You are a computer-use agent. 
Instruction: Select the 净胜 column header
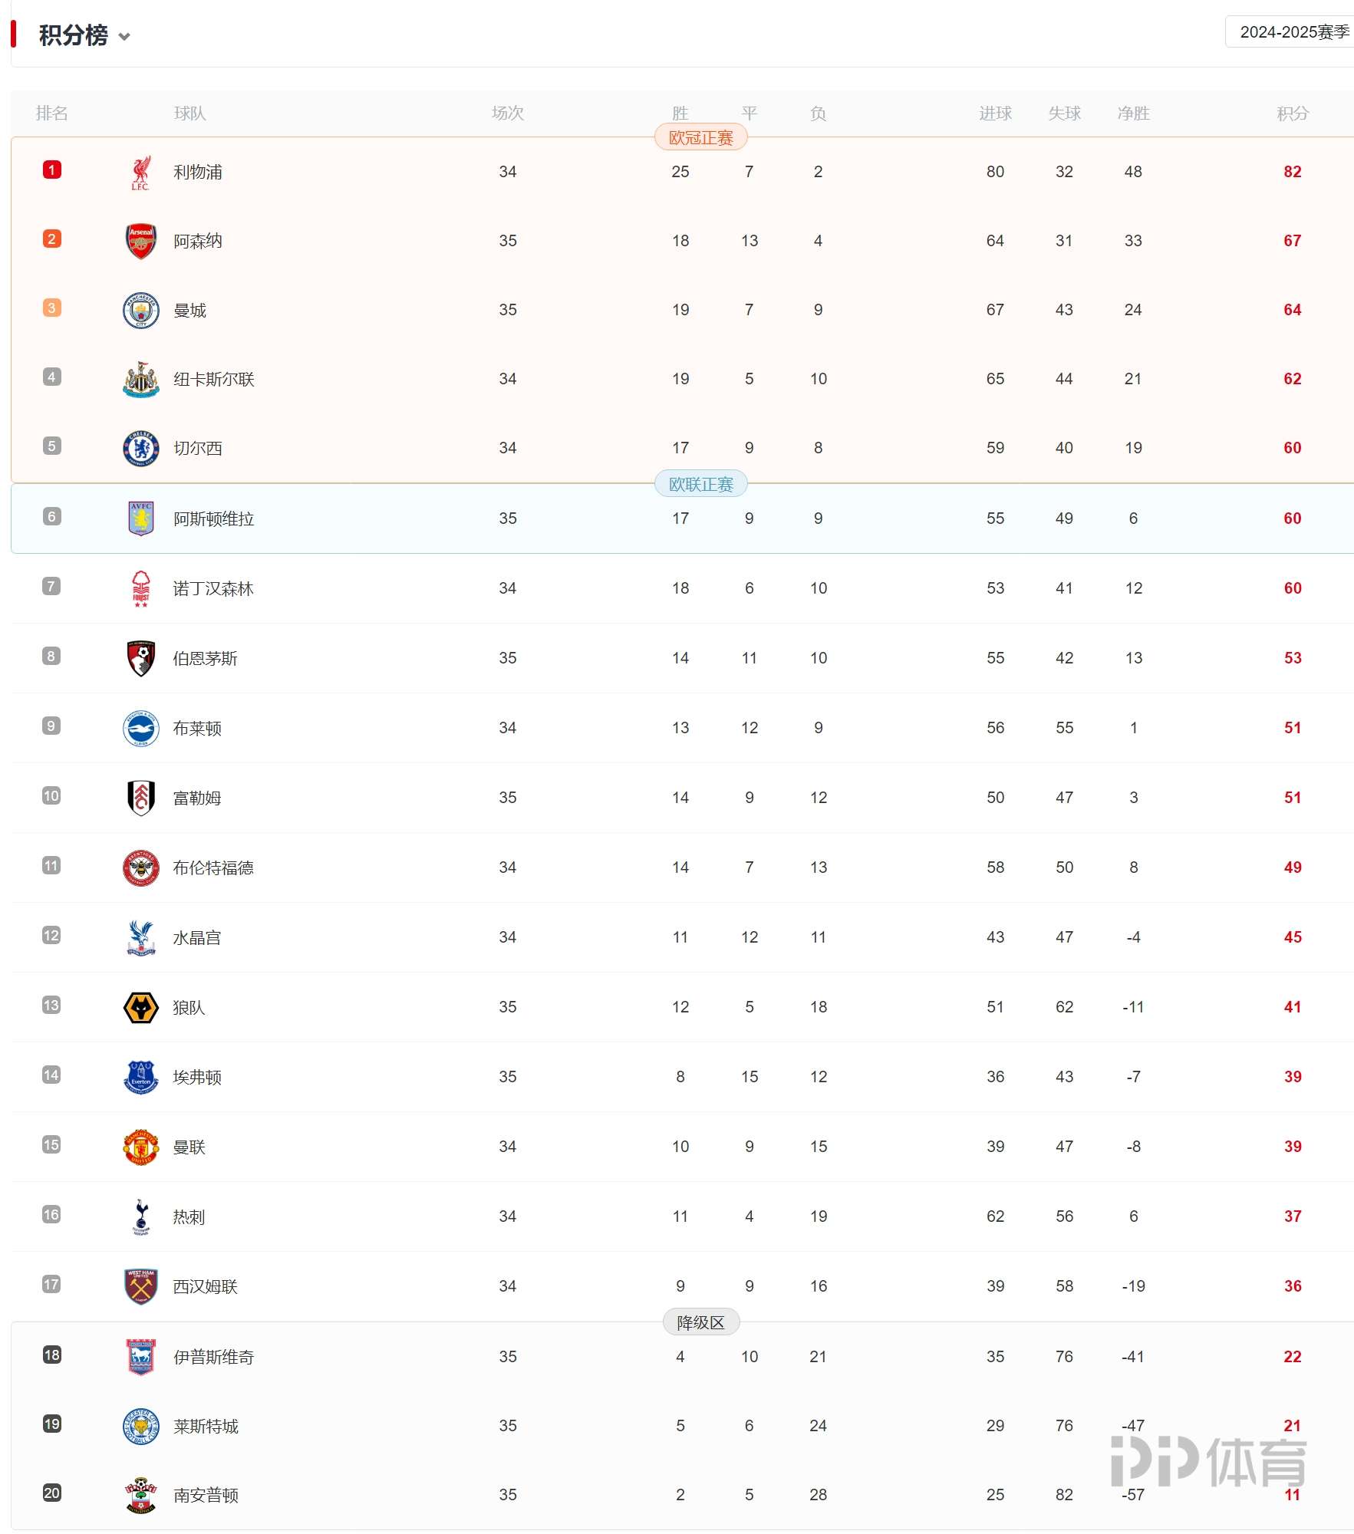[1133, 114]
